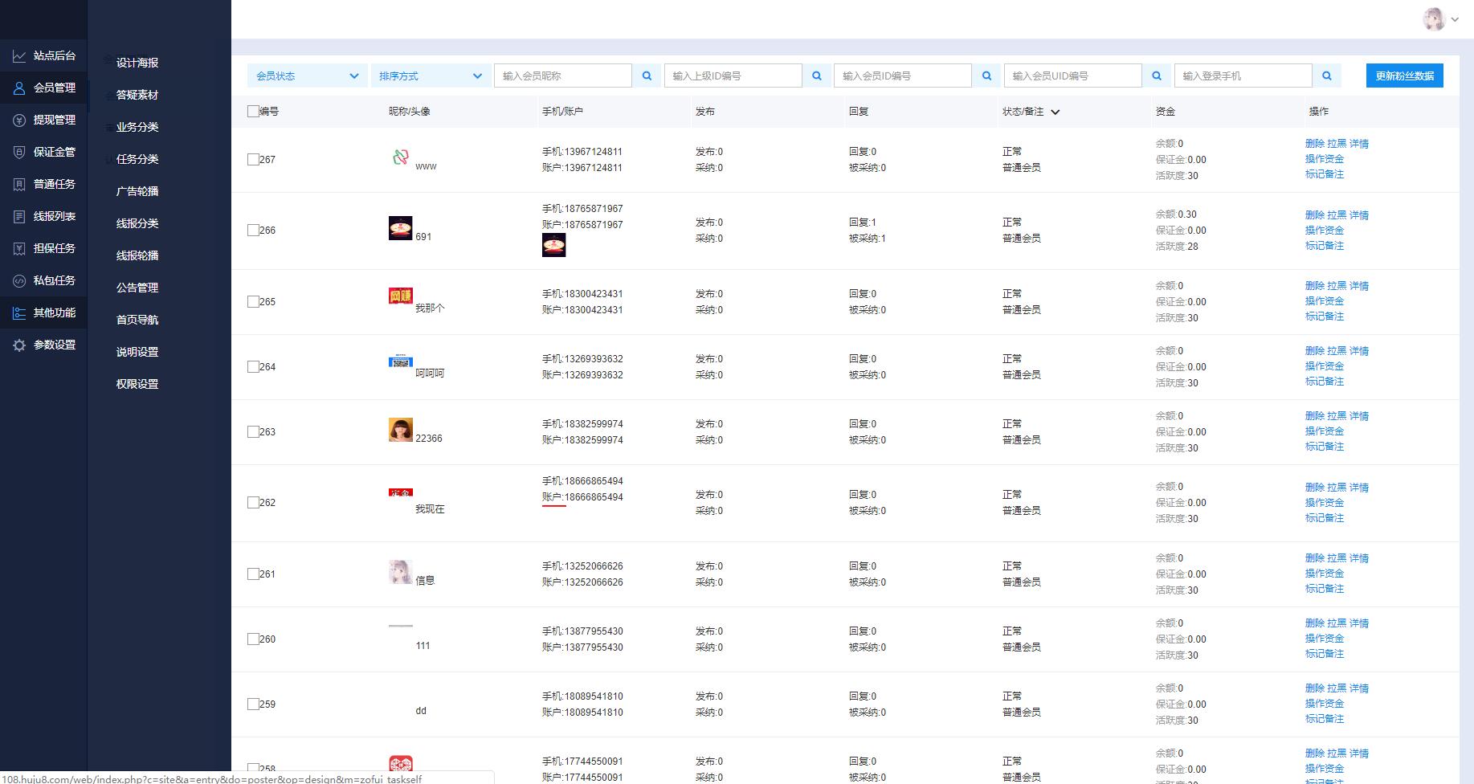Screen dimensions: 1474x784
Task: Expand the 排序方式 sort dropdown
Action: point(430,76)
